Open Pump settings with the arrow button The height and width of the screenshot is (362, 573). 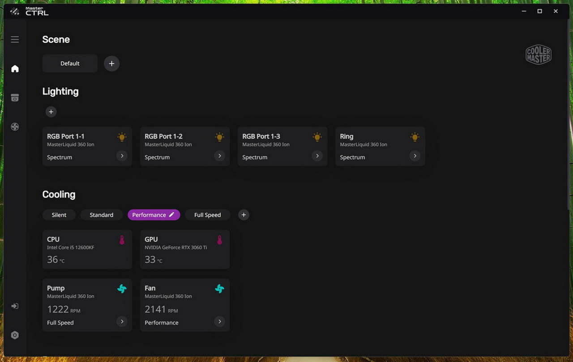[122, 321]
